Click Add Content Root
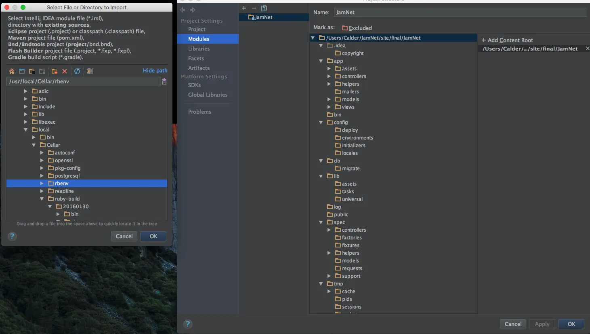The image size is (590, 334). (x=507, y=40)
